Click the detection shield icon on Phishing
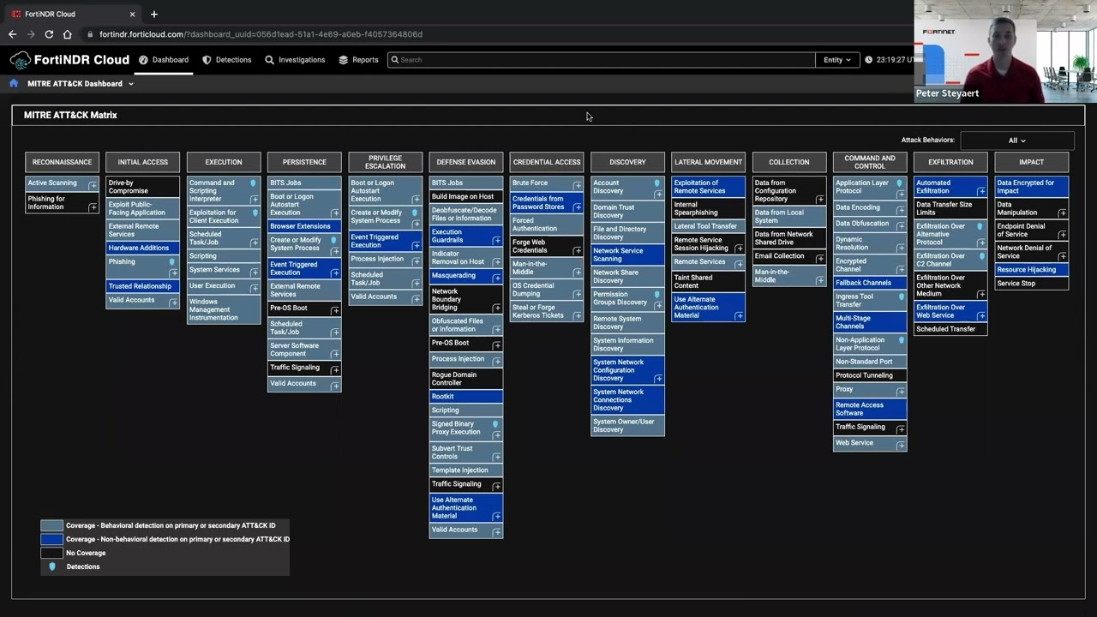The image size is (1097, 617). (172, 262)
